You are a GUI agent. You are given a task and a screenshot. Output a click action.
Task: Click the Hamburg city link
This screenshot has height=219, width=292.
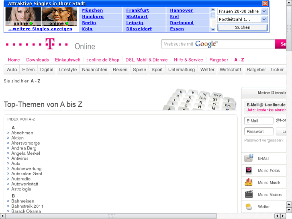[x=93, y=16]
